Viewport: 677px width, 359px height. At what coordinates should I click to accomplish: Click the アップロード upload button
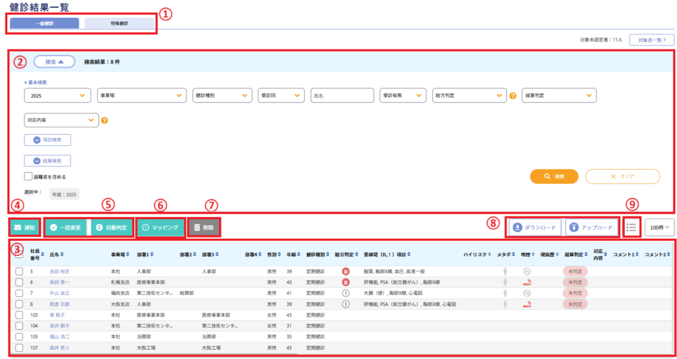click(x=592, y=227)
